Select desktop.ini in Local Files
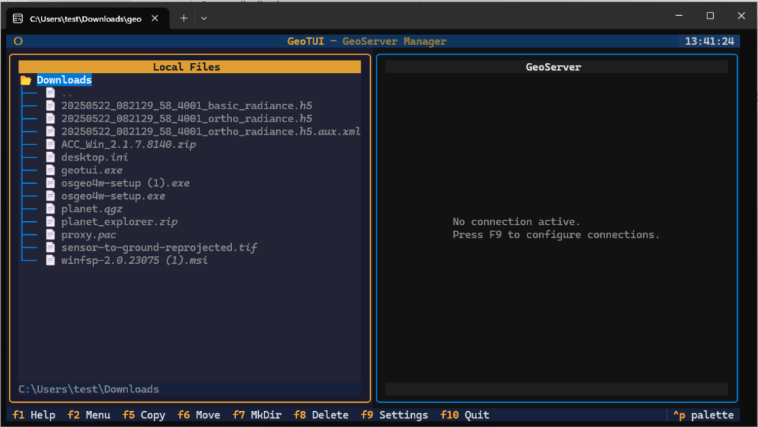This screenshot has height=427, width=758. (95, 158)
